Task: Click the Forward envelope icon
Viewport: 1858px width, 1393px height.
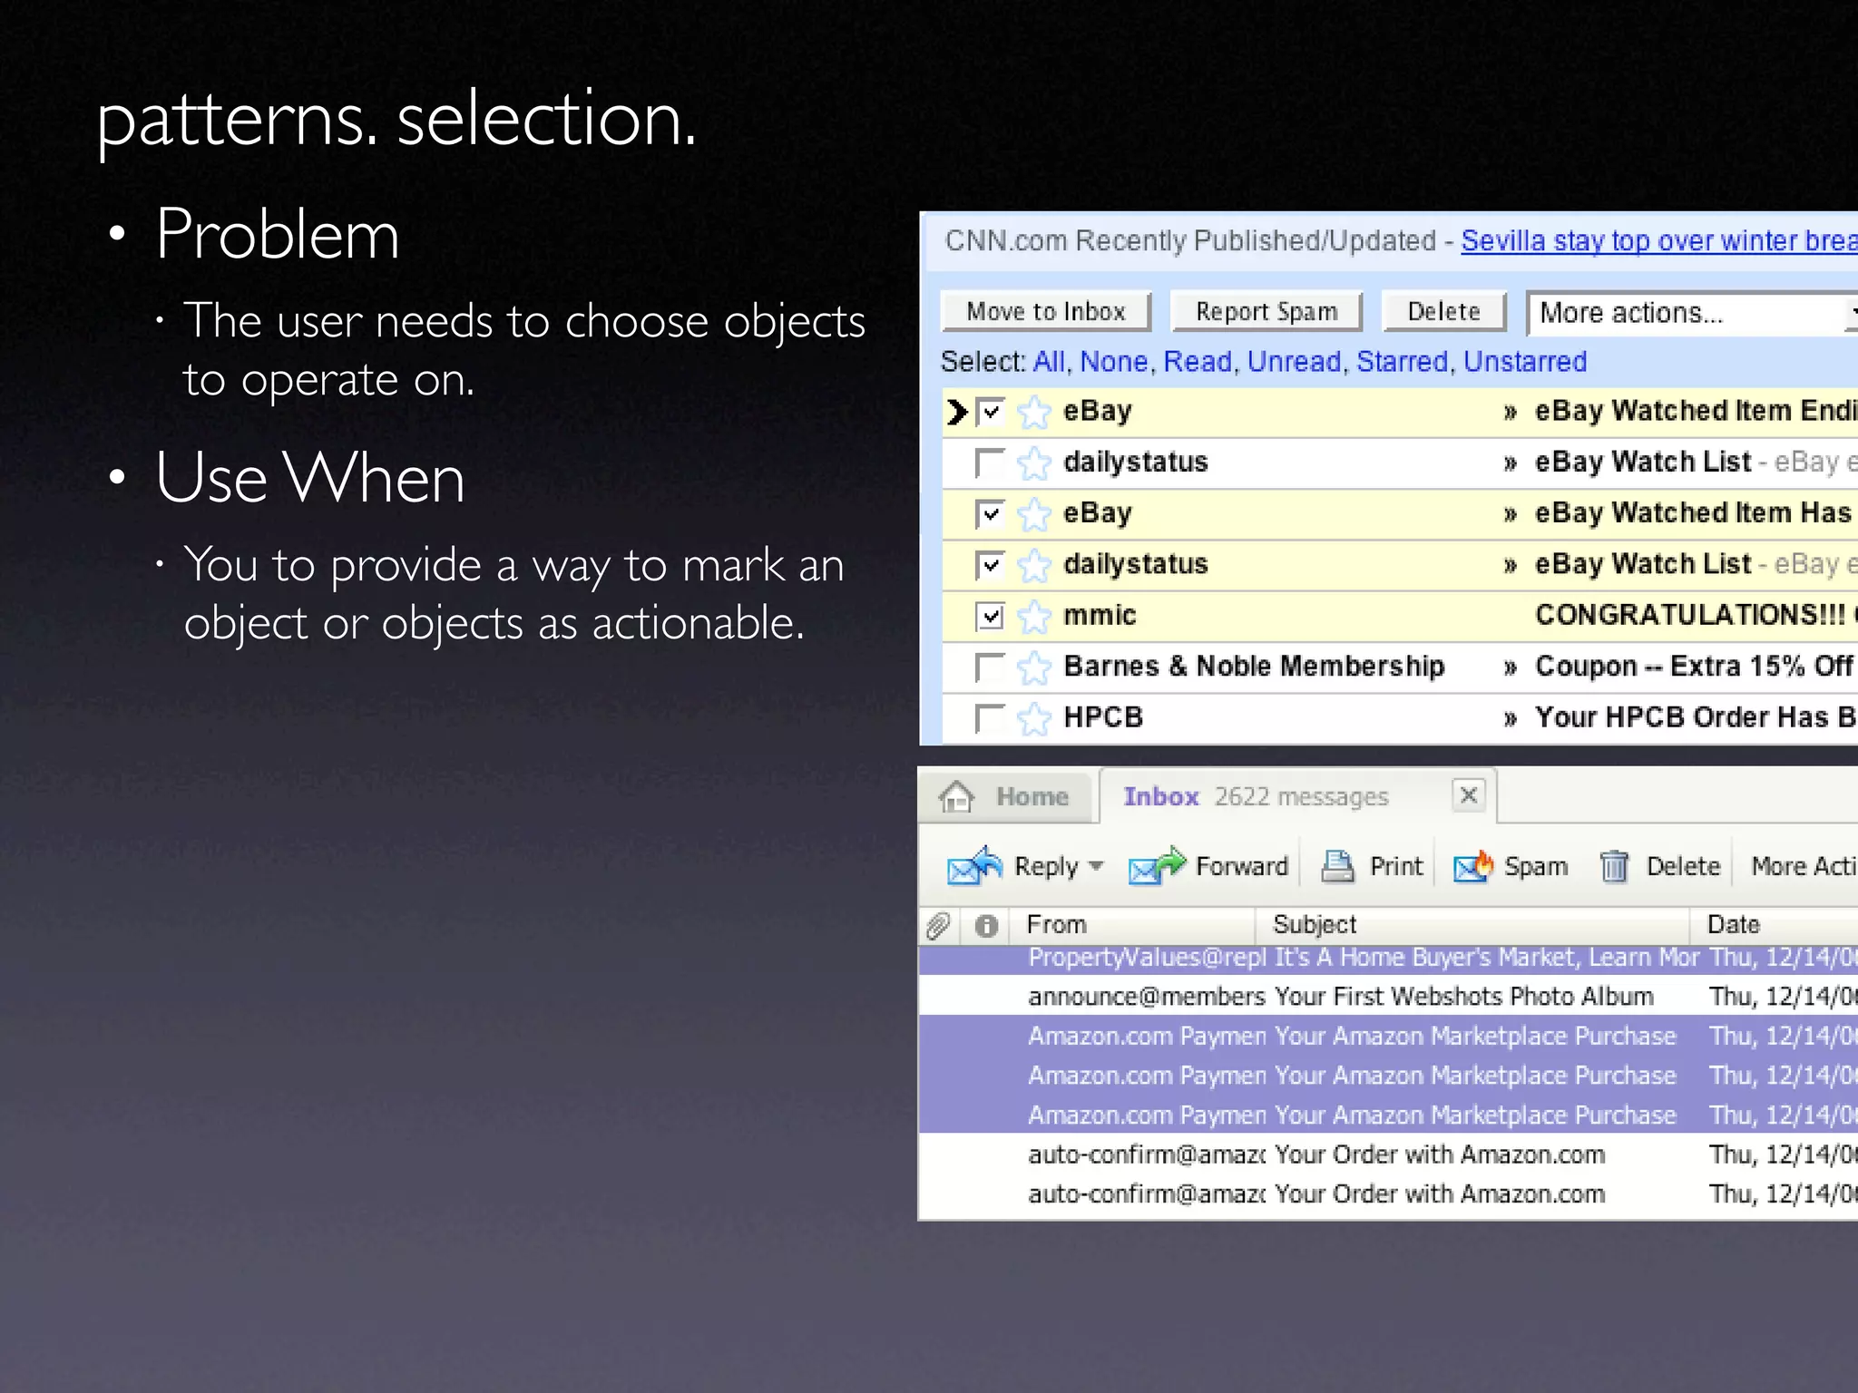Action: [x=1157, y=866]
